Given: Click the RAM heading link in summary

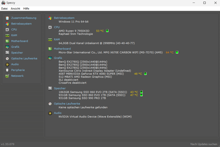Looking at the screenshot, I should (57, 39).
